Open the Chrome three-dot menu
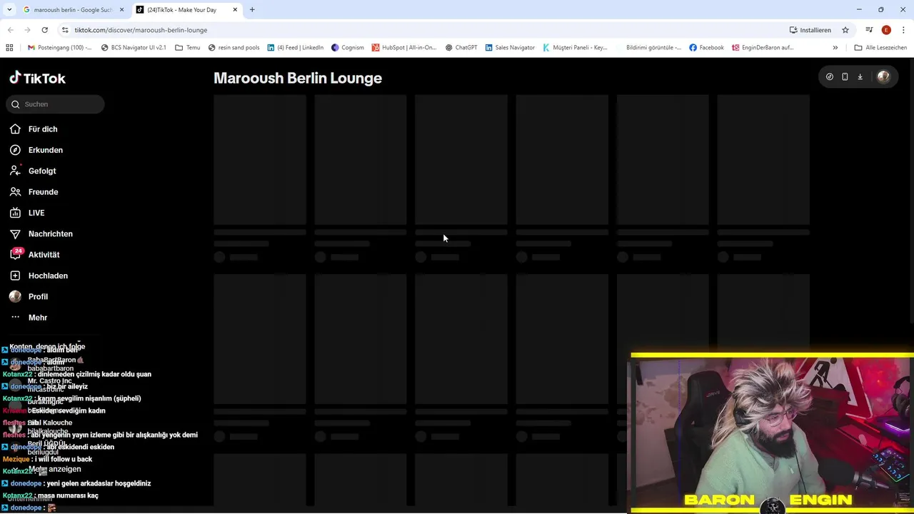This screenshot has height=514, width=914. coord(904,30)
